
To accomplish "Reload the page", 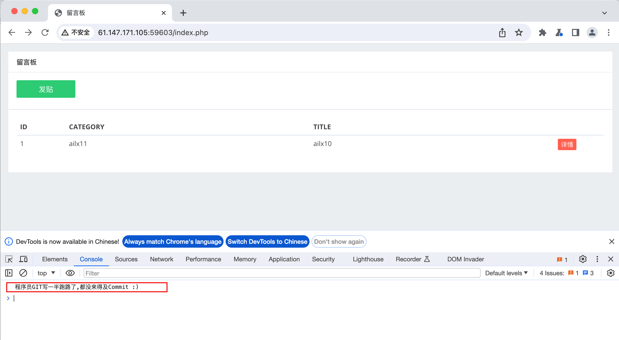I will click(x=45, y=33).
